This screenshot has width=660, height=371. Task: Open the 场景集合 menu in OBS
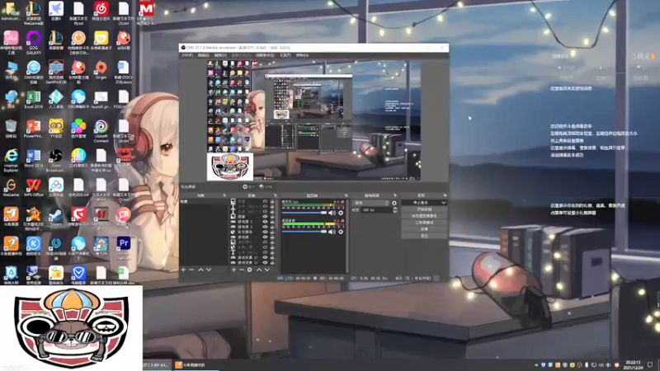tap(265, 55)
